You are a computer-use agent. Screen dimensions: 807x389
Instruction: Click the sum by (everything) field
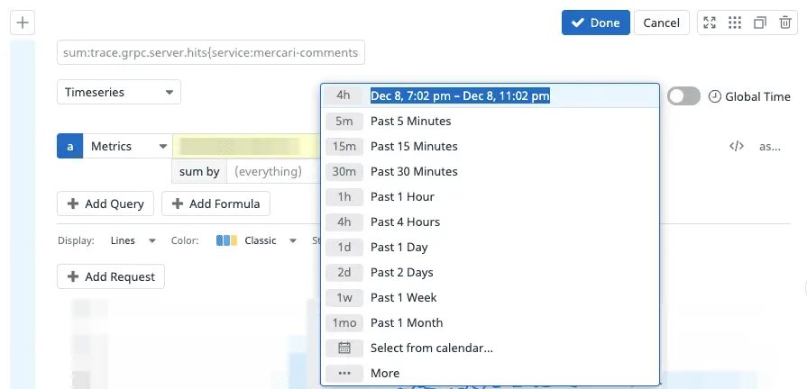(268, 171)
